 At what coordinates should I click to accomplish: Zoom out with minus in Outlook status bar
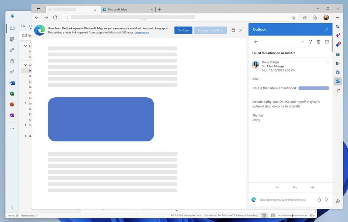pyautogui.click(x=280, y=216)
